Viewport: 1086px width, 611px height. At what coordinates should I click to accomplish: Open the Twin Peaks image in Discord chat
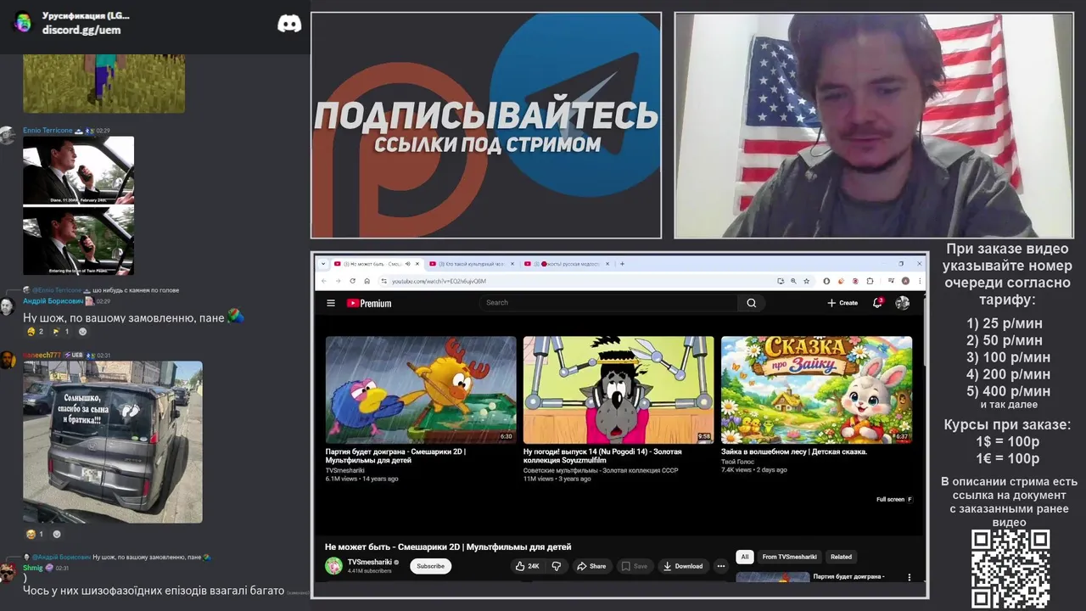pyautogui.click(x=78, y=205)
